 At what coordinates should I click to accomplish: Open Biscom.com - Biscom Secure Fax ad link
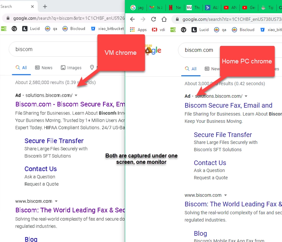(x=70, y=104)
